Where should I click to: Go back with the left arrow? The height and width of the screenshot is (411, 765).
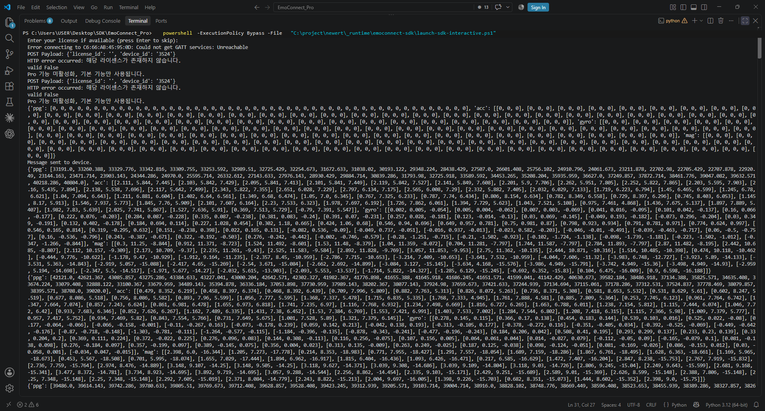click(257, 7)
